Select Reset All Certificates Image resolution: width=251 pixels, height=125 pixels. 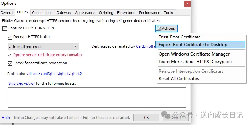(200, 79)
